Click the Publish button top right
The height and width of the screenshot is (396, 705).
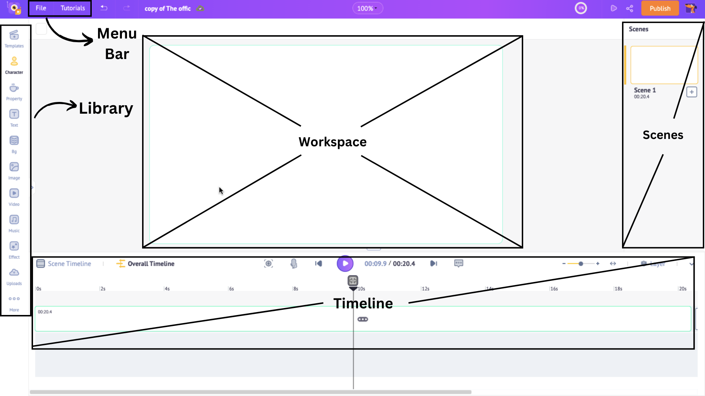[x=660, y=8]
